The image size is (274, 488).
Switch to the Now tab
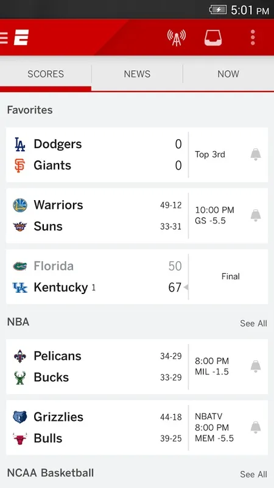pyautogui.click(x=228, y=74)
